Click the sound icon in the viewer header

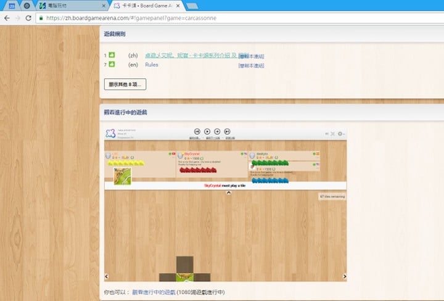click(327, 134)
